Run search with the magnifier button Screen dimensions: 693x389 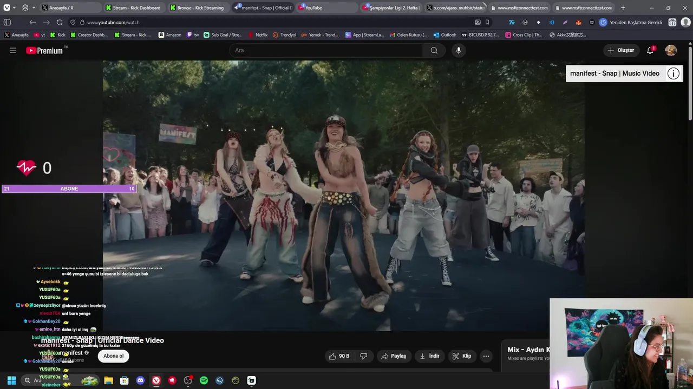coord(434,50)
